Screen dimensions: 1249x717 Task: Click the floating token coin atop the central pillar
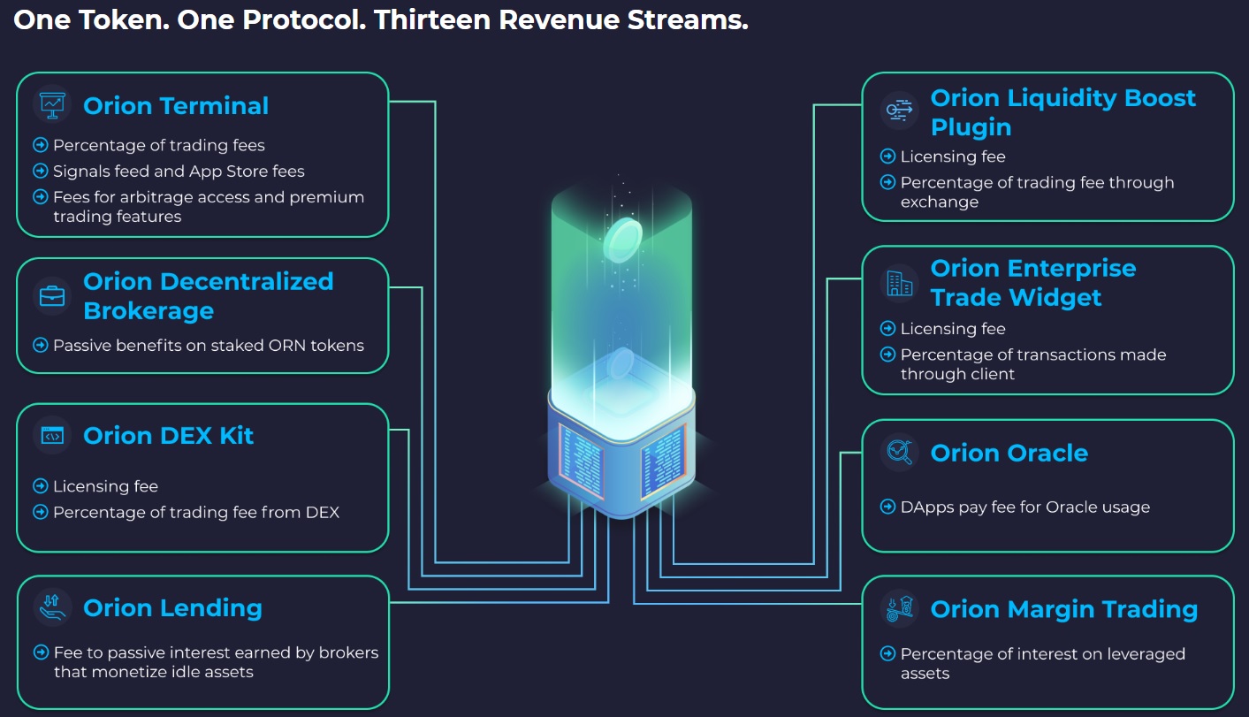[x=622, y=240]
